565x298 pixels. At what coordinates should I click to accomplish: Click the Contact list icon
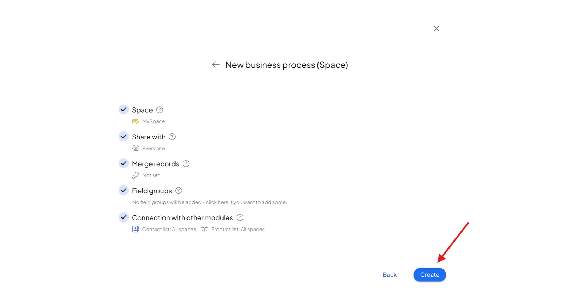(136, 229)
